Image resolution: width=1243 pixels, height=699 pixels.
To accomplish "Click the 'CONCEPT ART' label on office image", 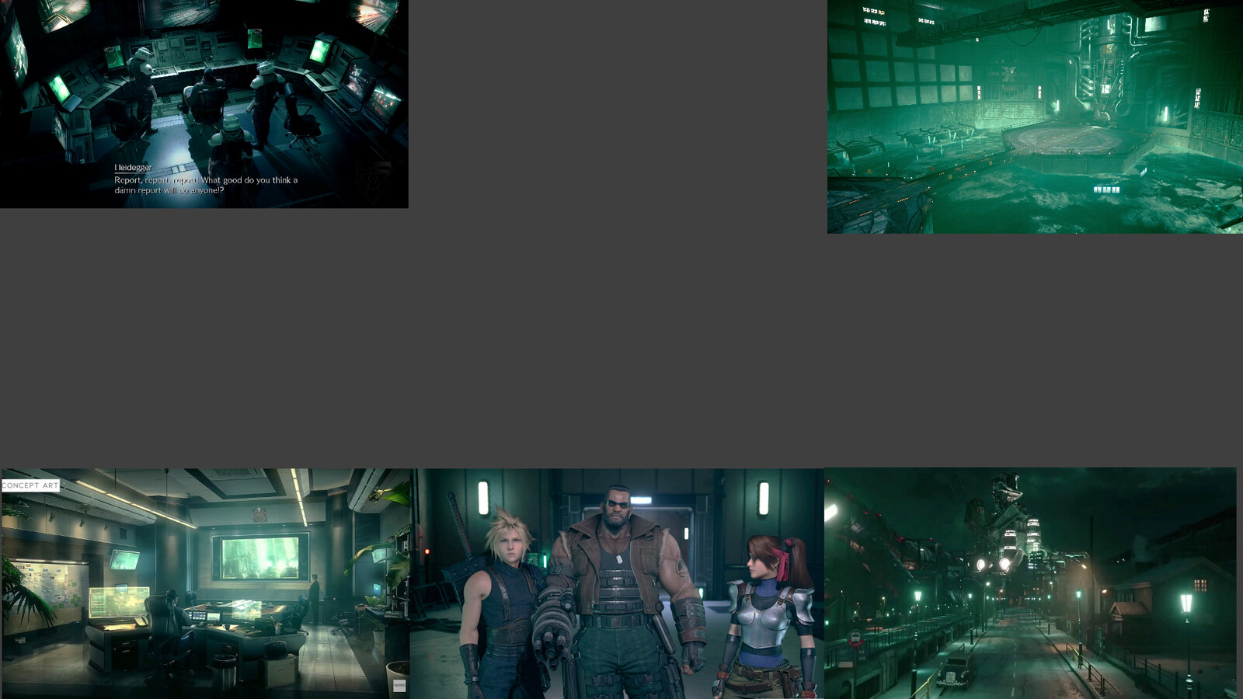I will 30,485.
